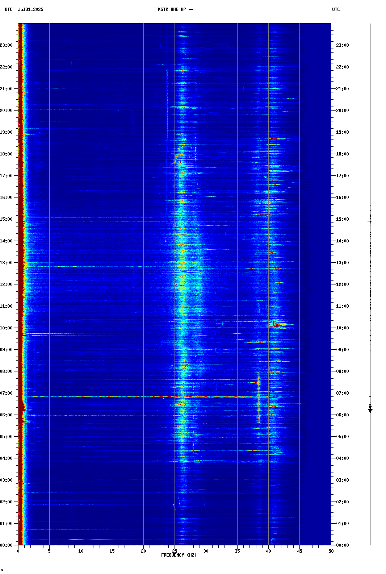Click the 16:00 label on the left time axis
The image size is (386, 574).
click(x=6, y=197)
